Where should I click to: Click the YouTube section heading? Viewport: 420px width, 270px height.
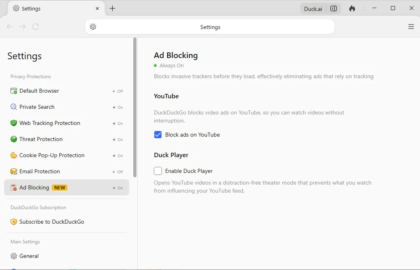[x=166, y=96]
